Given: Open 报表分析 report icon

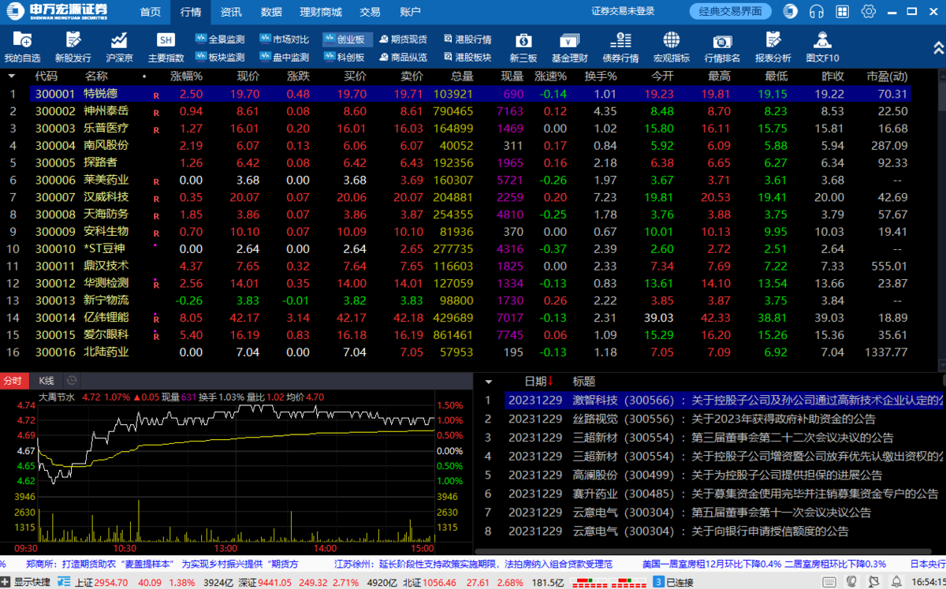Looking at the screenshot, I should click(773, 47).
